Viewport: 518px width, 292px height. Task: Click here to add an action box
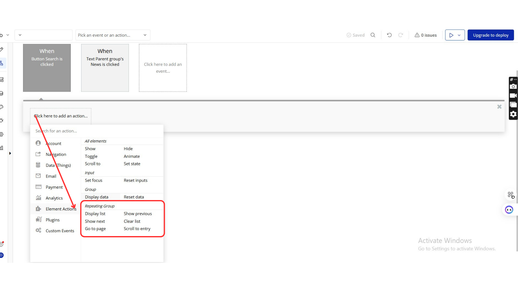(x=61, y=116)
